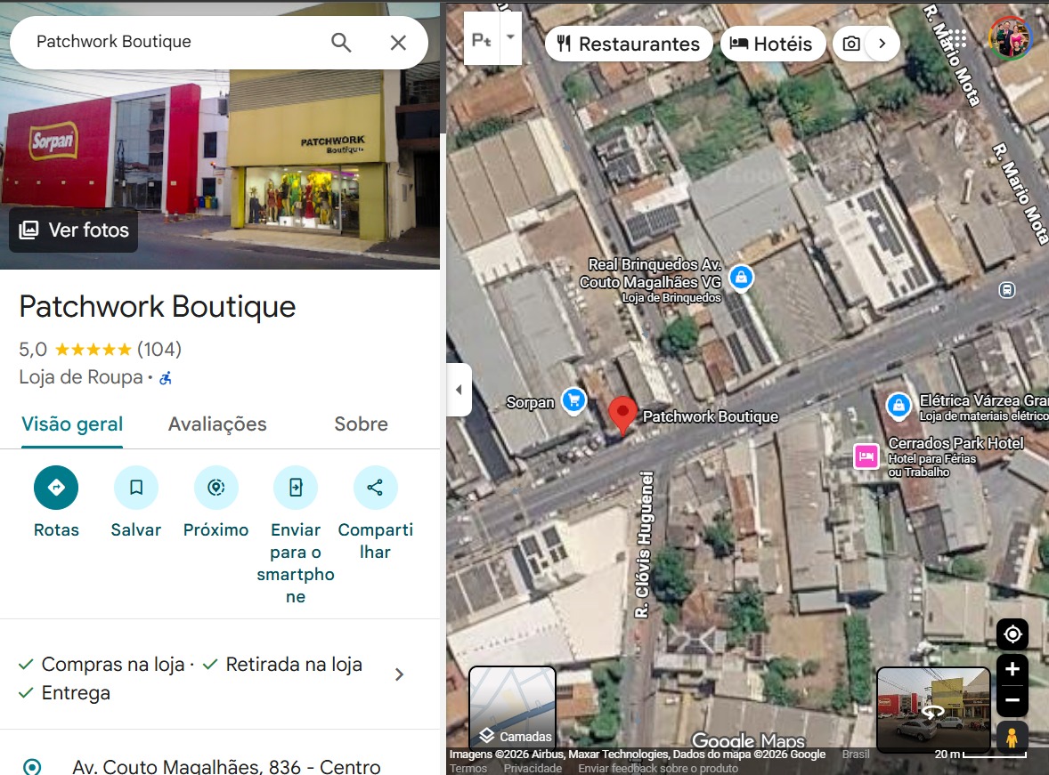The image size is (1049, 775).
Task: Click the my location target button
Action: coord(1012,634)
